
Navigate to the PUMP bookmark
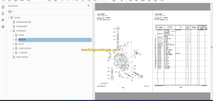21,35
